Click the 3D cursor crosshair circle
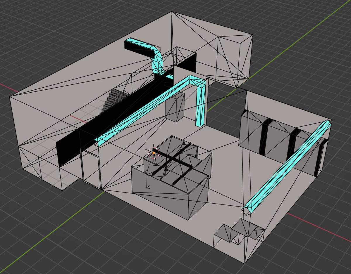The width and height of the screenshot is (351, 274). tap(154, 153)
